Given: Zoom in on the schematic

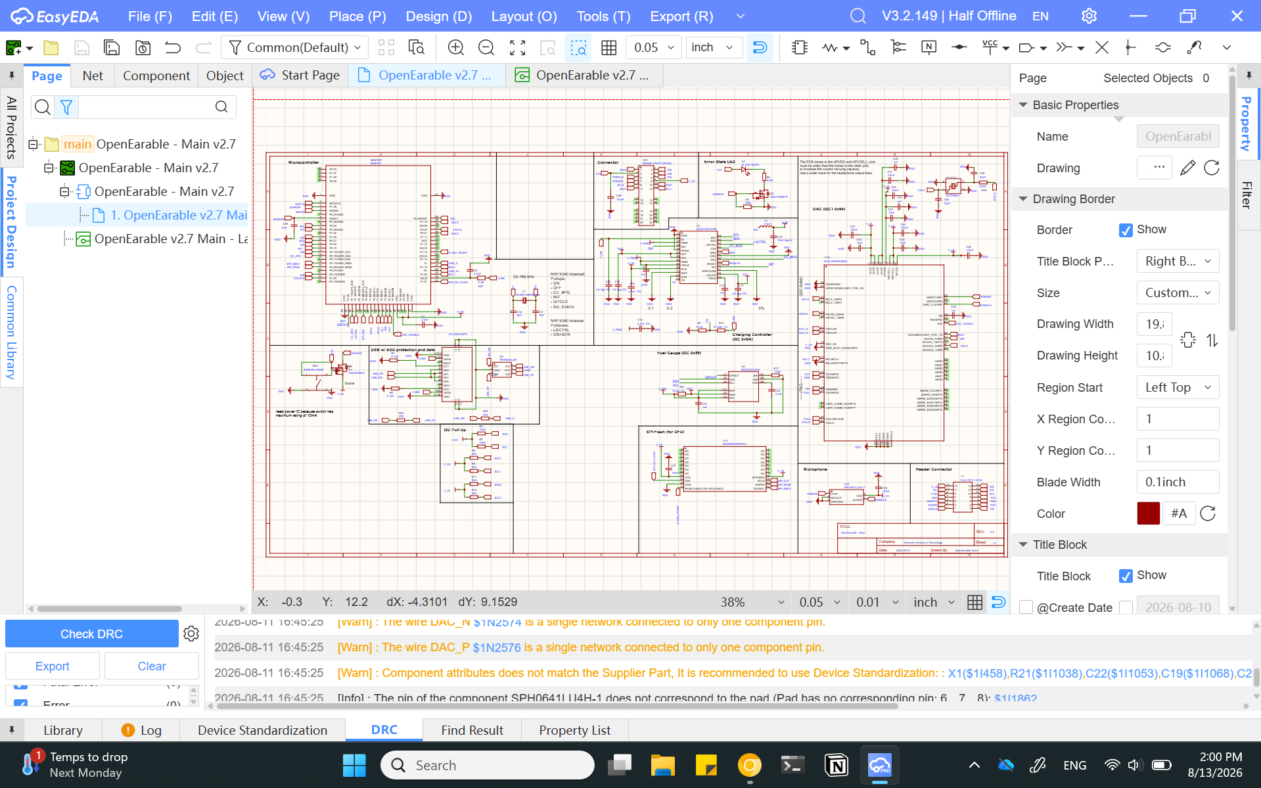Looking at the screenshot, I should click(455, 47).
